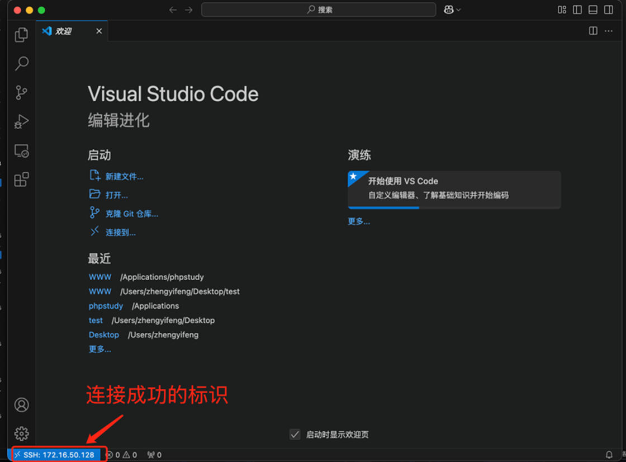Go forward with the right arrow
This screenshot has width=626, height=462.
pos(189,10)
